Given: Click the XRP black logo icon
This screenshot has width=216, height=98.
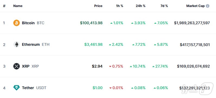Looking at the screenshot, I should [17, 66].
